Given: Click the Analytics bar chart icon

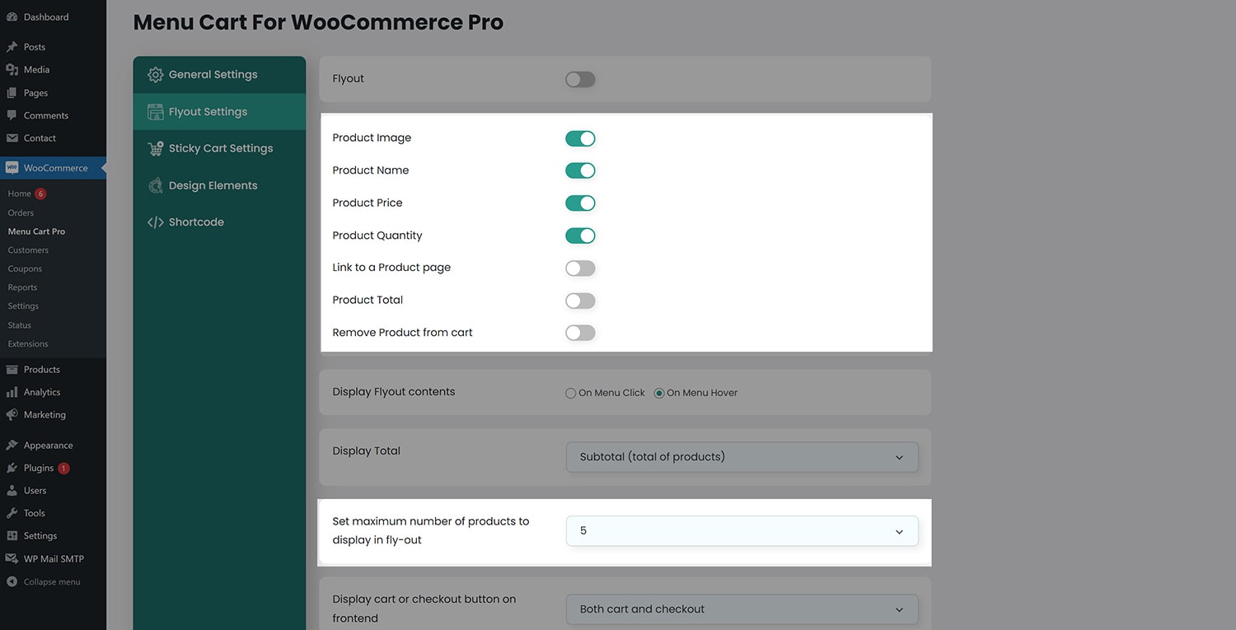Looking at the screenshot, I should pyautogui.click(x=12, y=392).
